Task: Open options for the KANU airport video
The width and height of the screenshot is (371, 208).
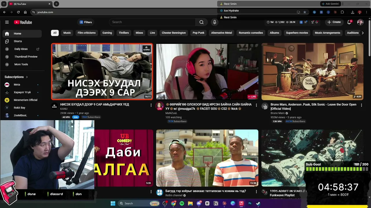Action: point(151,105)
